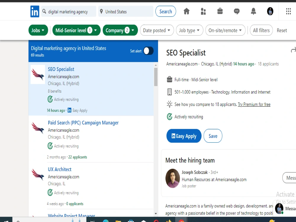Message the job poster Joseph Sobczak
This screenshot has height=222, width=296.
coord(289,178)
